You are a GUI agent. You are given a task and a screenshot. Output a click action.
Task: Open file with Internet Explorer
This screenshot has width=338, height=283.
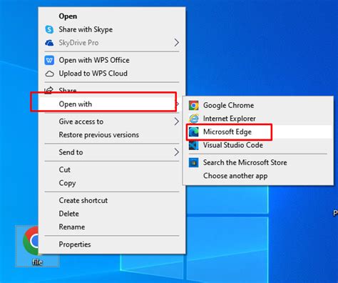[258, 119]
